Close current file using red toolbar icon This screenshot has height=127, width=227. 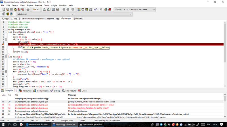(19, 9)
